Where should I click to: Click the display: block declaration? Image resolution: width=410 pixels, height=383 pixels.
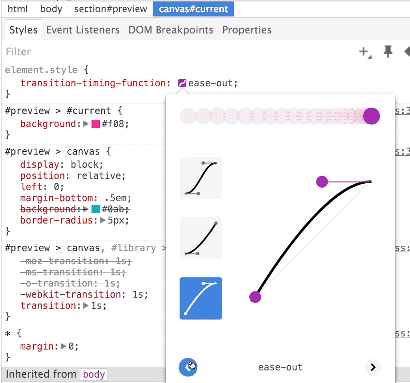tap(61, 164)
